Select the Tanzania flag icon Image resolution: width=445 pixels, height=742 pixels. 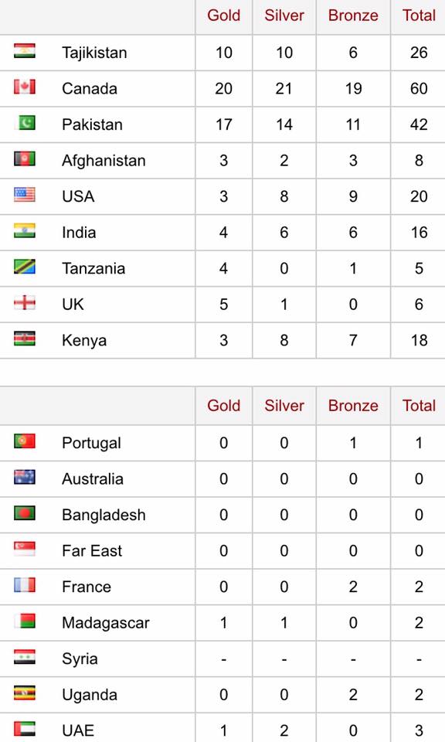coord(25,267)
